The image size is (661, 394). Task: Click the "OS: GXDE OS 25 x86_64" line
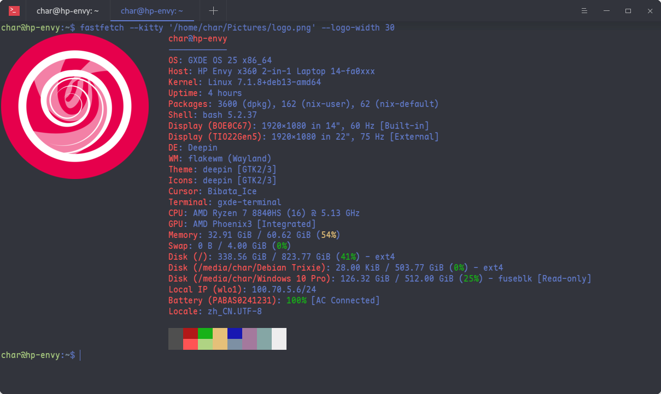[220, 61]
